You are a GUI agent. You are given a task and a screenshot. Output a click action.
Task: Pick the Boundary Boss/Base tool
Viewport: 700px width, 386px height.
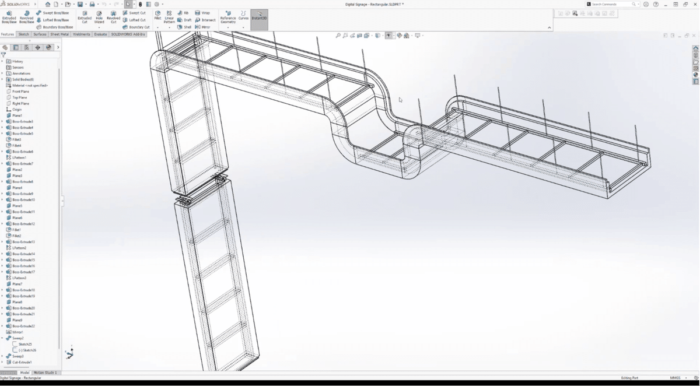tap(55, 27)
